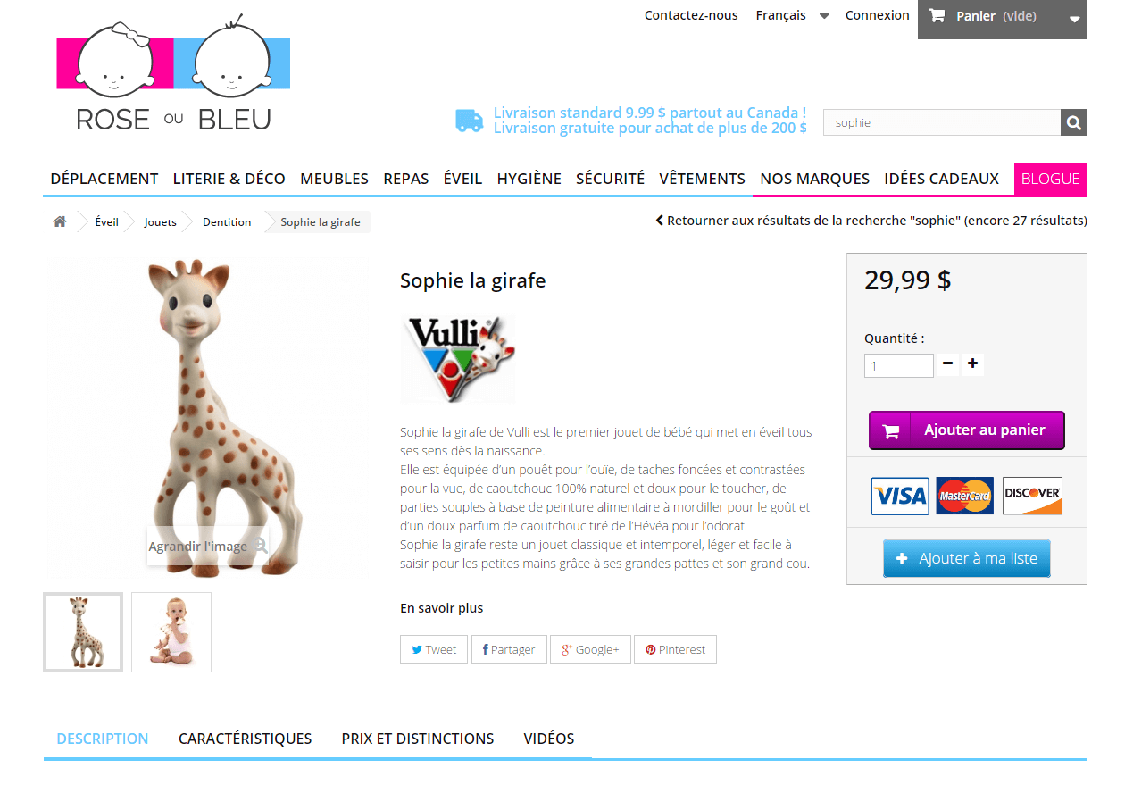Pin the product on Pinterest
1133x785 pixels.
tap(675, 649)
